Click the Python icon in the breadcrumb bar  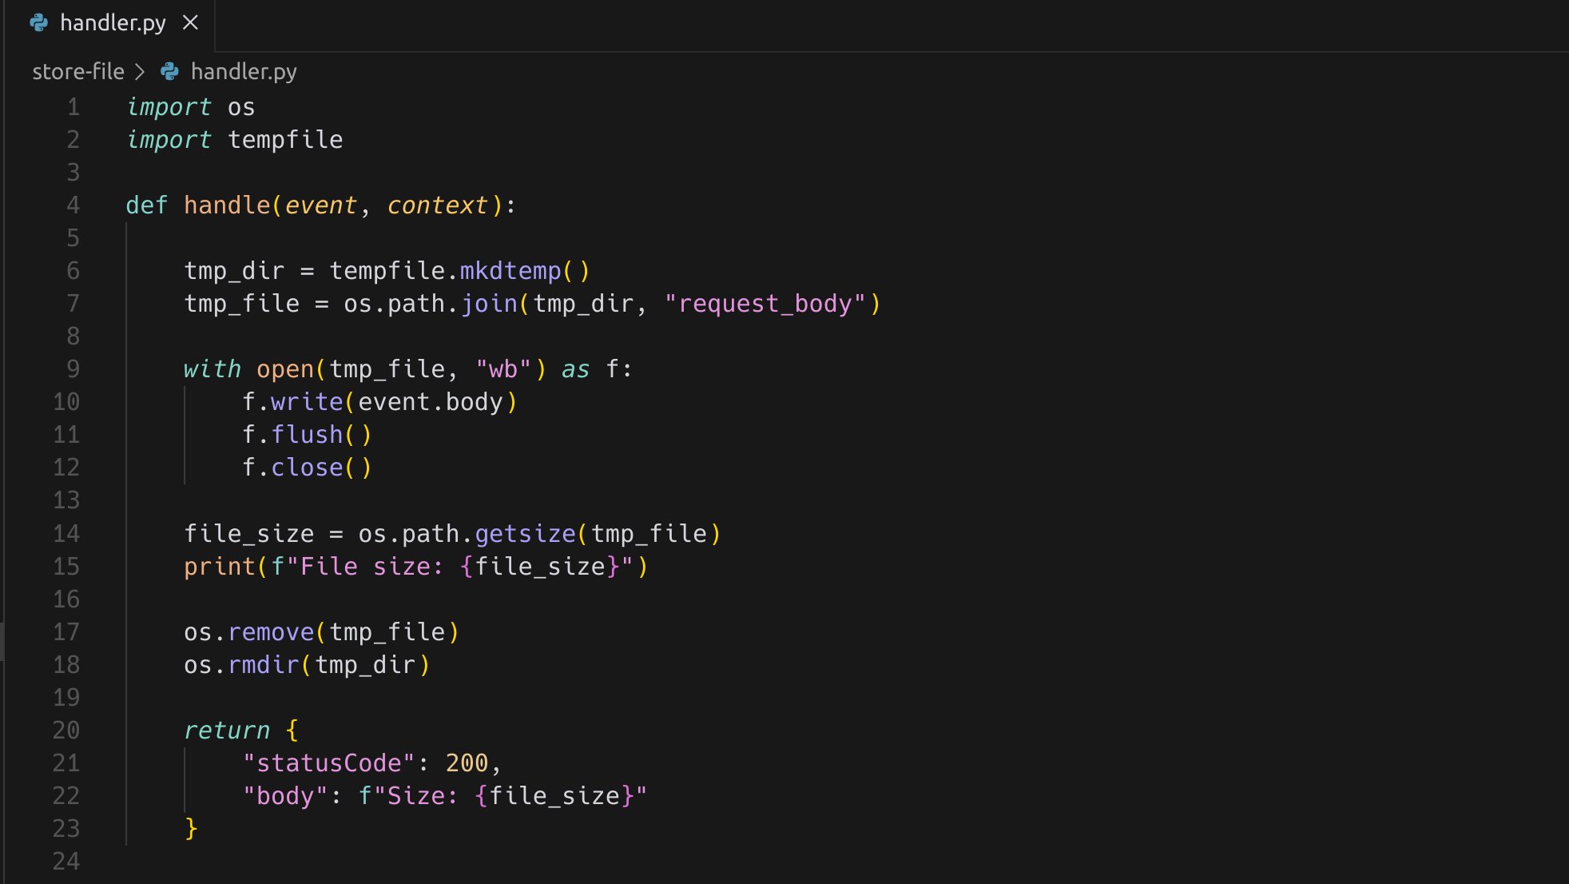[x=168, y=71]
